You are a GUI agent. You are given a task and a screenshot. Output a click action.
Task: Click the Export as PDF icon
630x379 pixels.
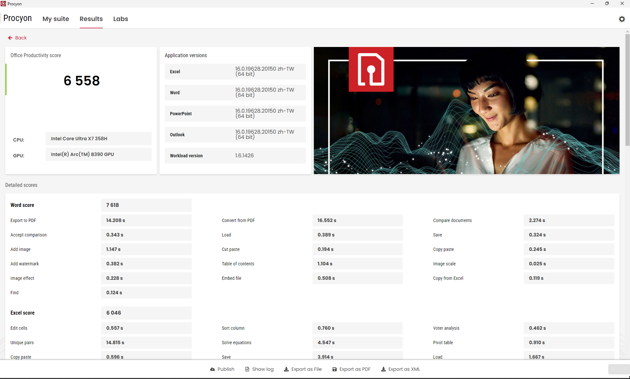coord(335,369)
